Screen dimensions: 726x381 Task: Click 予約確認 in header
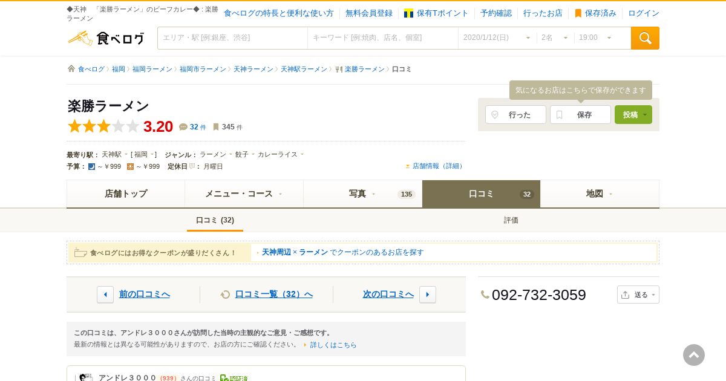pos(496,13)
